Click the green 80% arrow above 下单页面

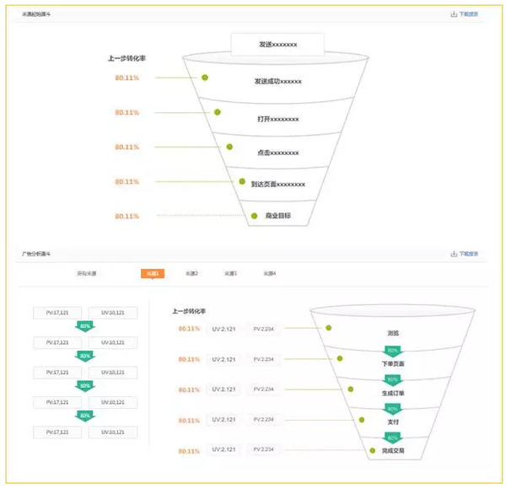pyautogui.click(x=392, y=352)
